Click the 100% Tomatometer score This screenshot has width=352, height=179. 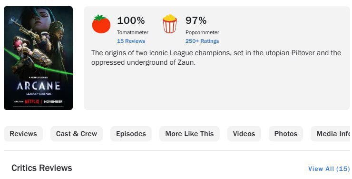click(x=131, y=20)
